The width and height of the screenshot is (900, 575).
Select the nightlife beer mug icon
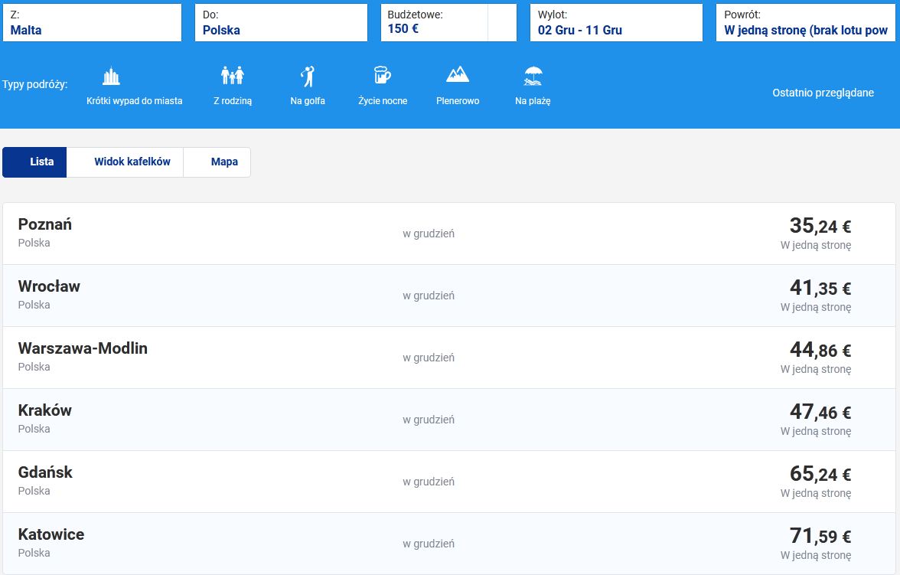pos(382,75)
